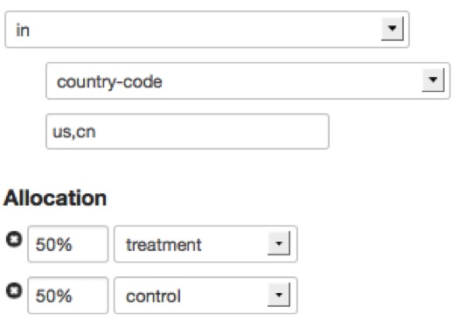Screen dimensions: 459x321
Task: Open the country-code attribute select box
Action: point(248,80)
